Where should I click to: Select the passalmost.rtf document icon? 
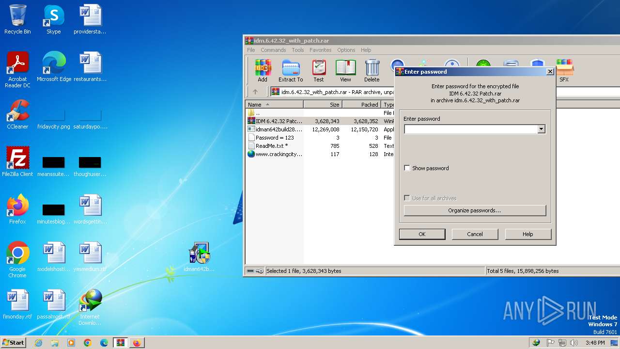[54, 304]
